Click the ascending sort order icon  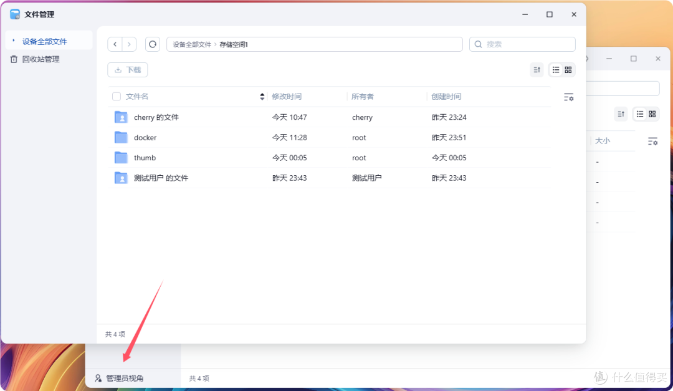pos(537,70)
